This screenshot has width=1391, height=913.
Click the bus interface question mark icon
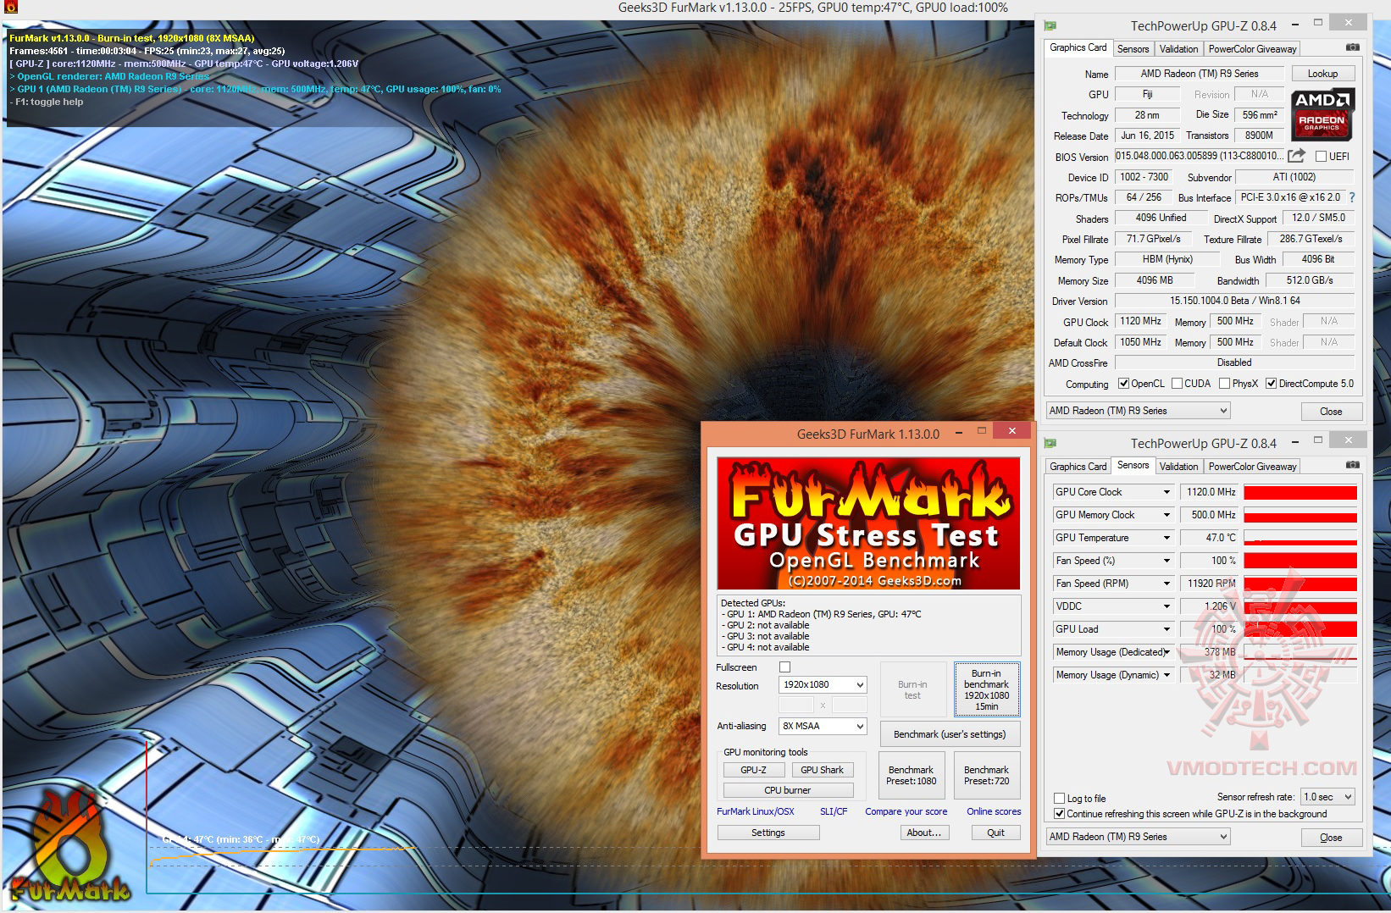(1352, 197)
